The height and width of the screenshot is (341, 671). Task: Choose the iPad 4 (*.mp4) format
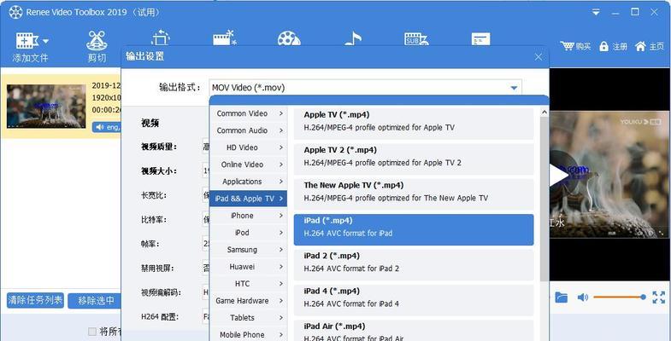[x=414, y=300]
